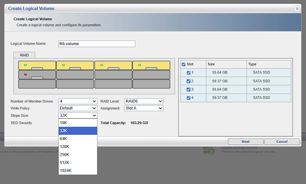Close the Create Logical Volume dialog
This screenshot has height=184, width=306.
point(297,9)
